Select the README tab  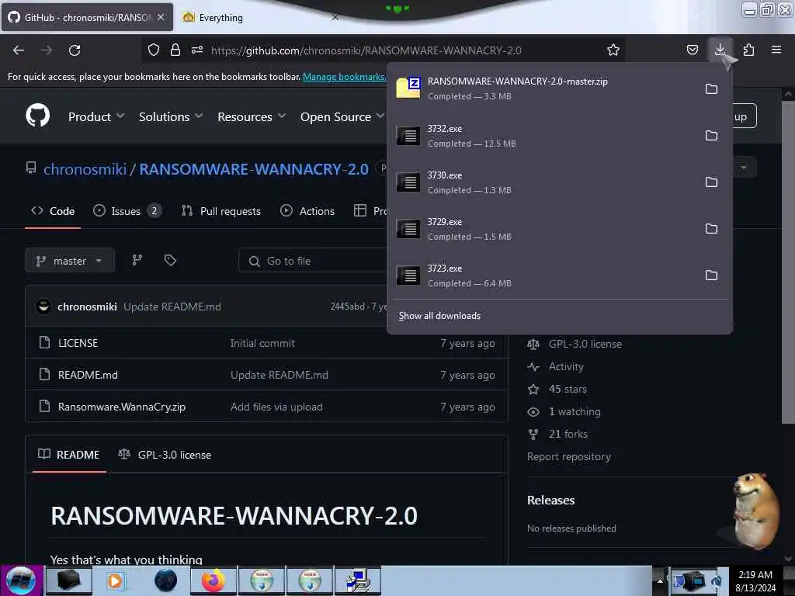[69, 455]
